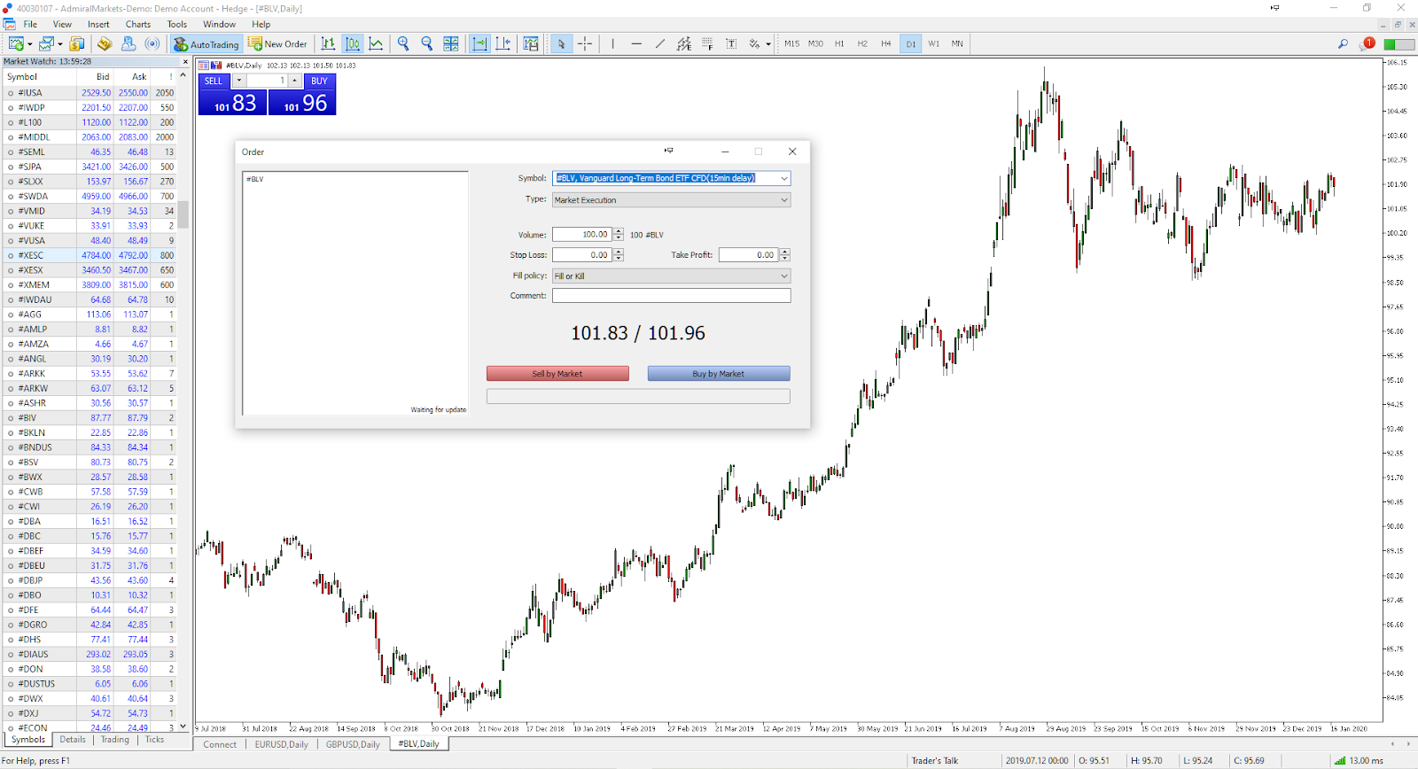Screen dimensions: 1418x769
Task: Click the connection status bars icon
Action: click(1340, 760)
